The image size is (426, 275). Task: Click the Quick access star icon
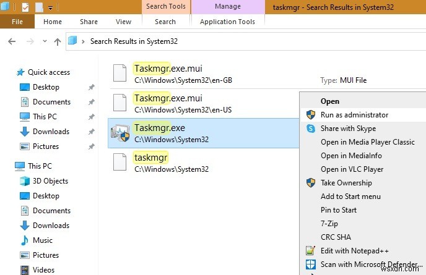pos(20,72)
